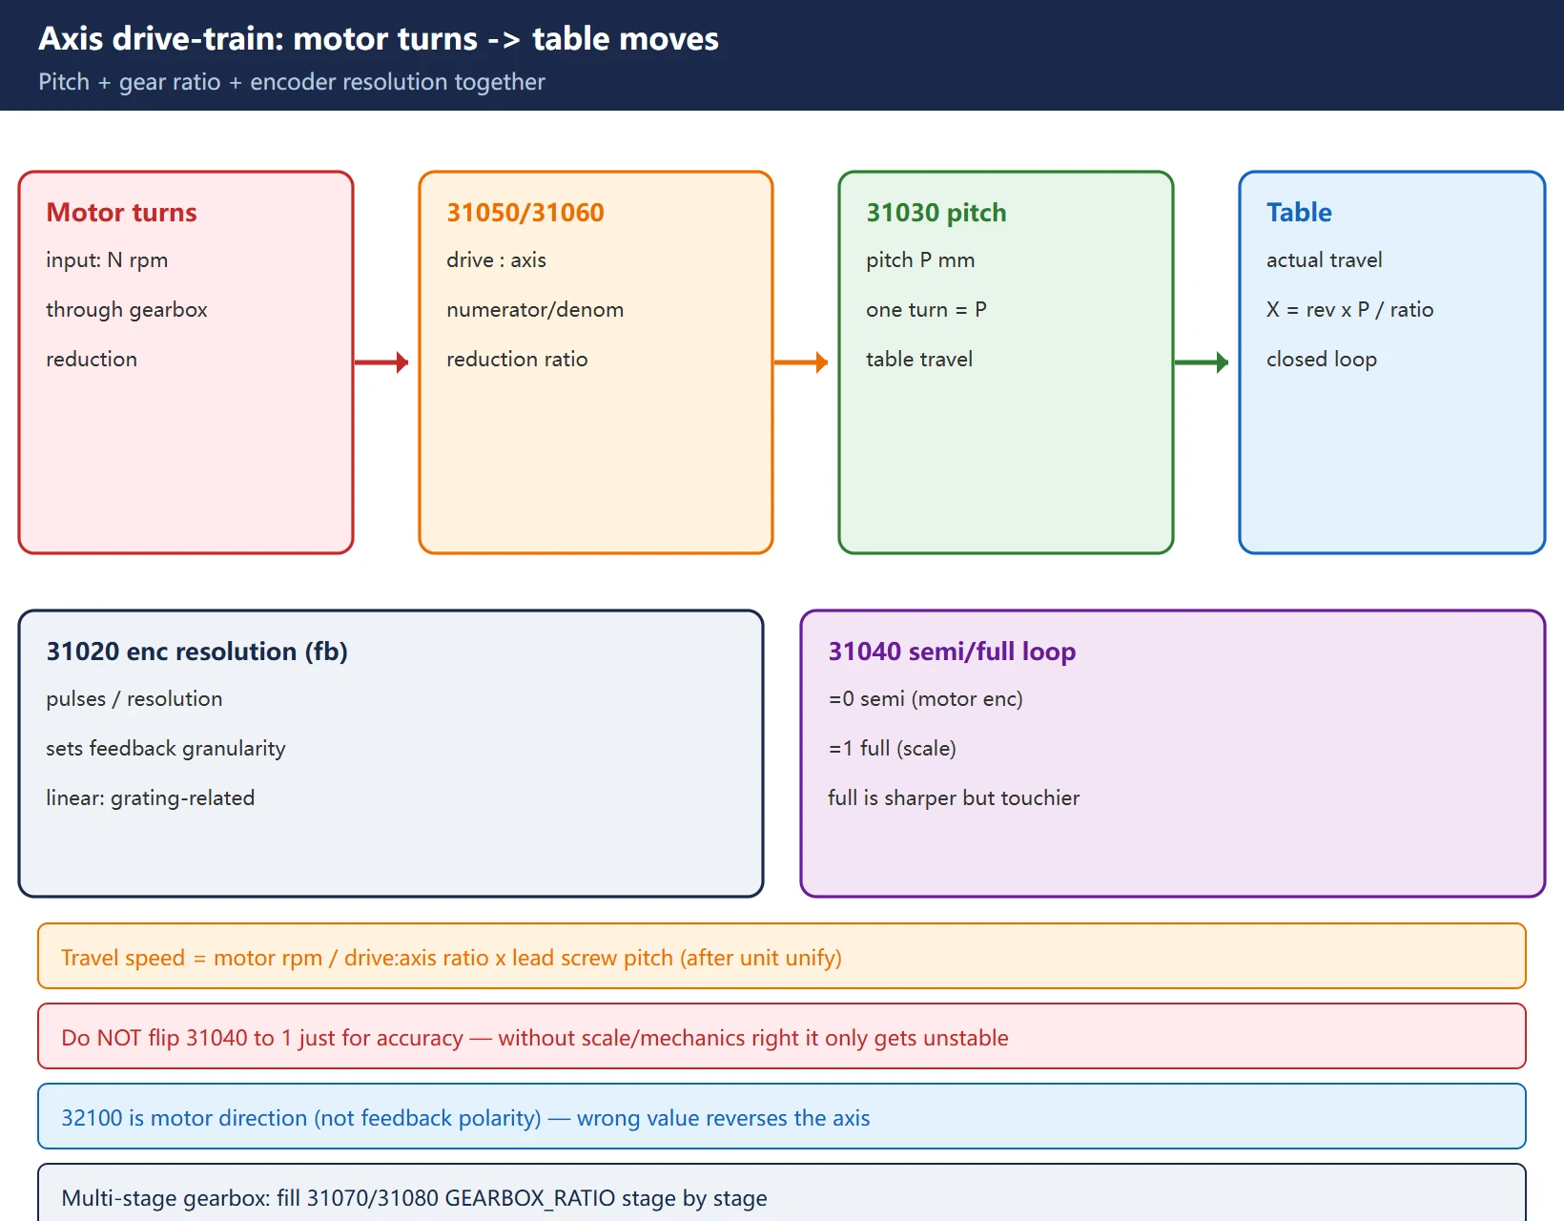The height and width of the screenshot is (1221, 1564).
Task: Select 'one turn = P' text
Action: pyautogui.click(x=926, y=309)
